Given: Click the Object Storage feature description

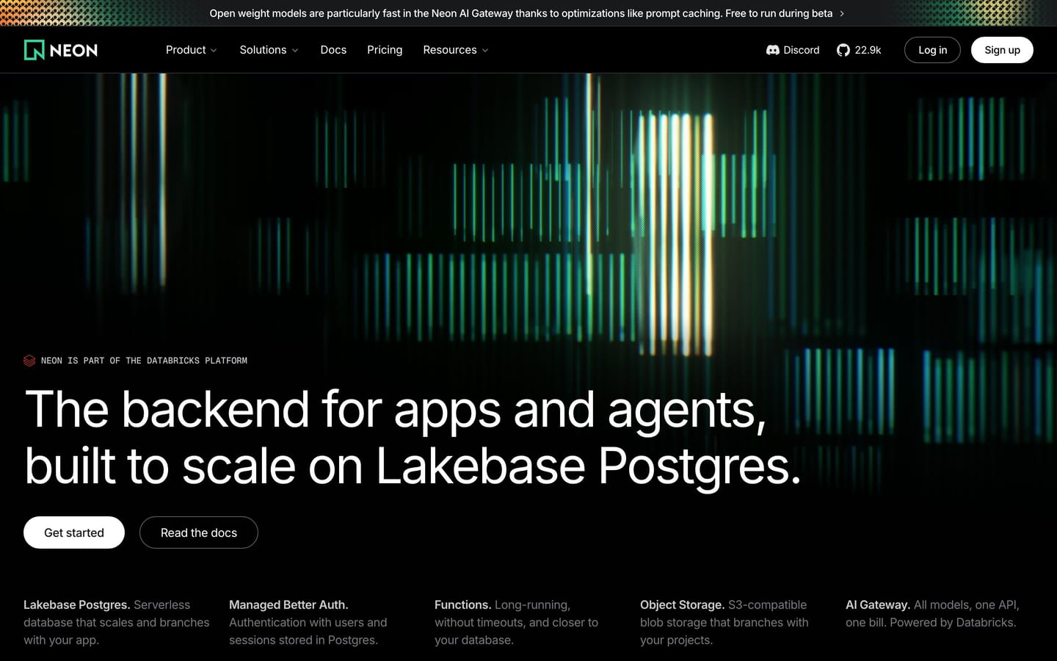Looking at the screenshot, I should tap(724, 622).
